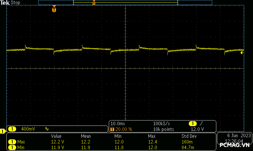Click the 400mV vertical scale readout
The width and height of the screenshot is (253, 151).
click(28, 129)
